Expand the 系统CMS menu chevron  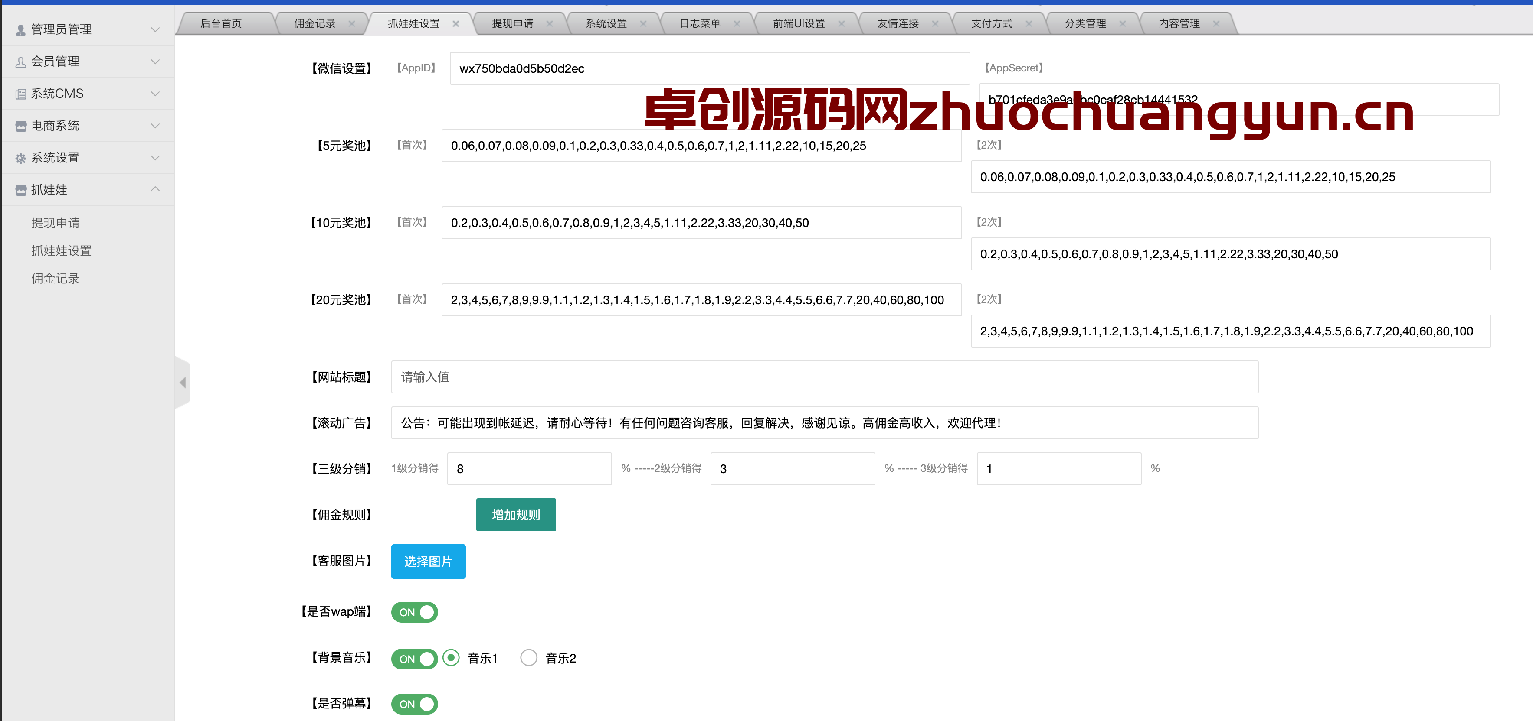155,94
